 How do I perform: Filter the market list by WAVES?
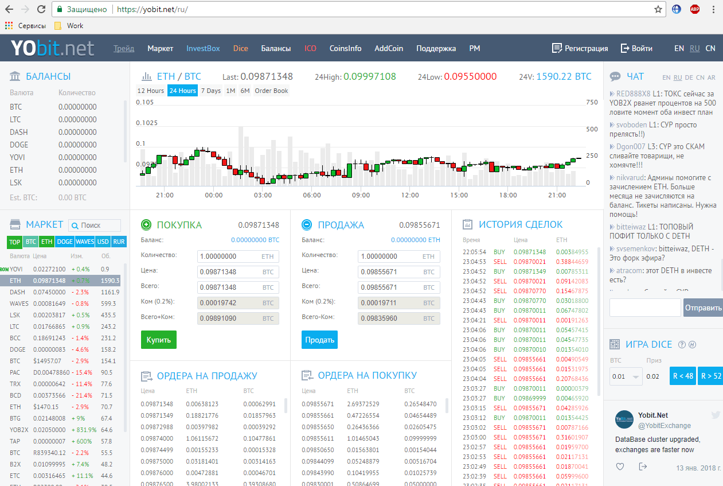(x=85, y=242)
